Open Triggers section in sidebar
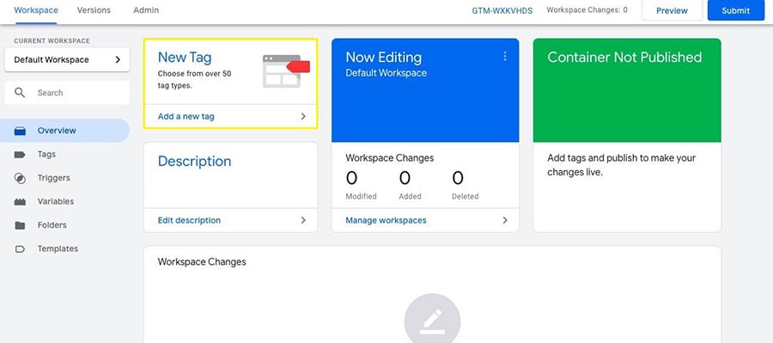 [x=64, y=178]
